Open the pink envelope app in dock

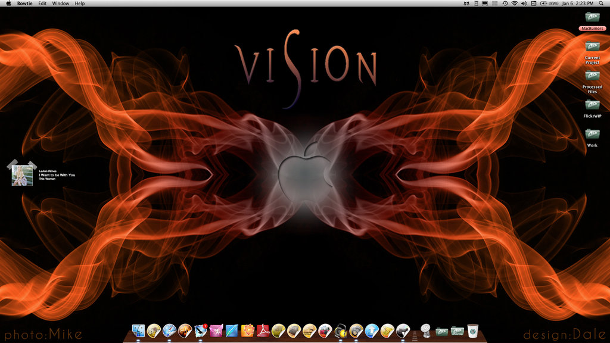click(x=216, y=330)
